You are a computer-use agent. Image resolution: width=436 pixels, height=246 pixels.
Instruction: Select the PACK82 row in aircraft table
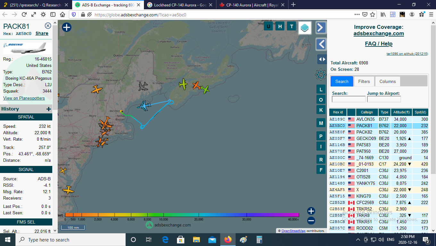379,132
